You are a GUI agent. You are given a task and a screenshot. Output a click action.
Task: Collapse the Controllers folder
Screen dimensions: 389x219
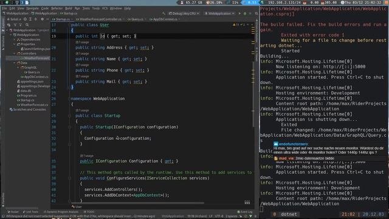pyautogui.click(x=15, y=54)
